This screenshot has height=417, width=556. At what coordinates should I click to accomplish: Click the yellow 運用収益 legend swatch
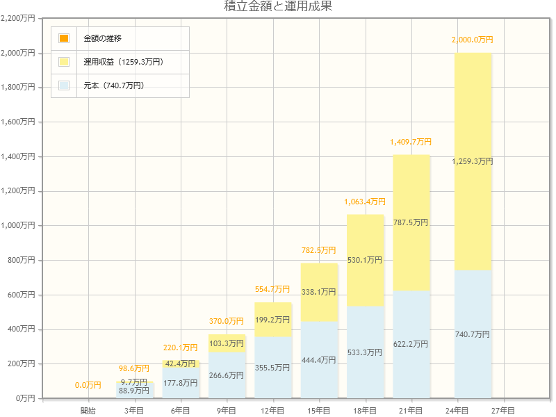coord(63,63)
